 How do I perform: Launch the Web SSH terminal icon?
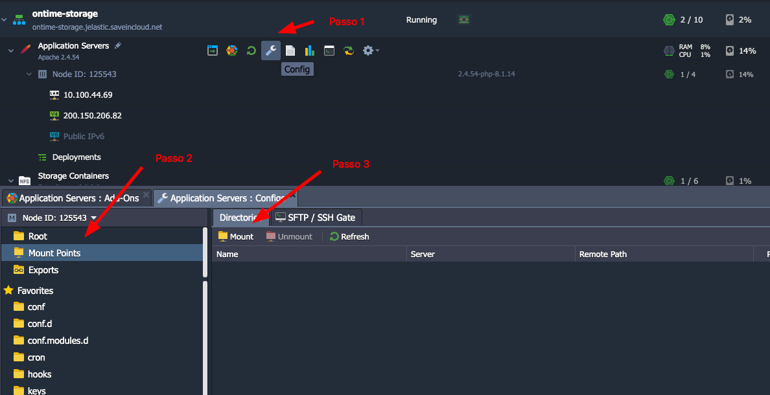click(x=329, y=51)
